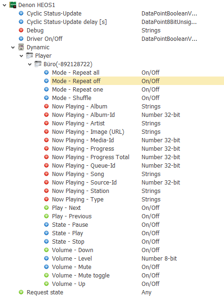Image resolution: width=224 pixels, height=300 pixels.
Task: Click red dot beside Now Playing - Album
Action: coord(46,106)
